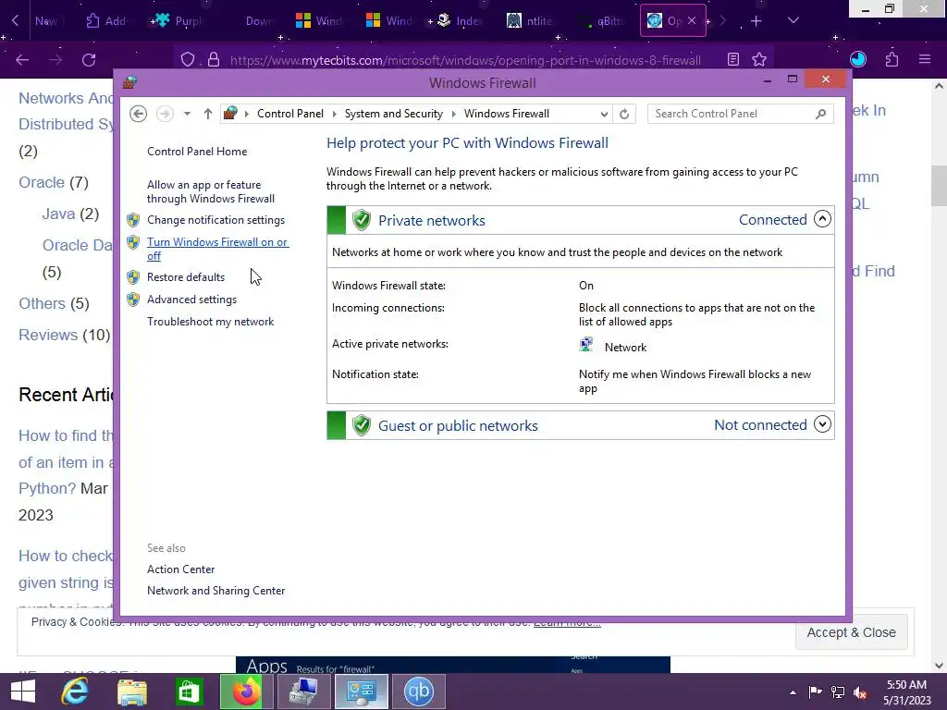Screen dimensions: 947x710
Task: Click System and Security breadcrumb
Action: click(393, 114)
